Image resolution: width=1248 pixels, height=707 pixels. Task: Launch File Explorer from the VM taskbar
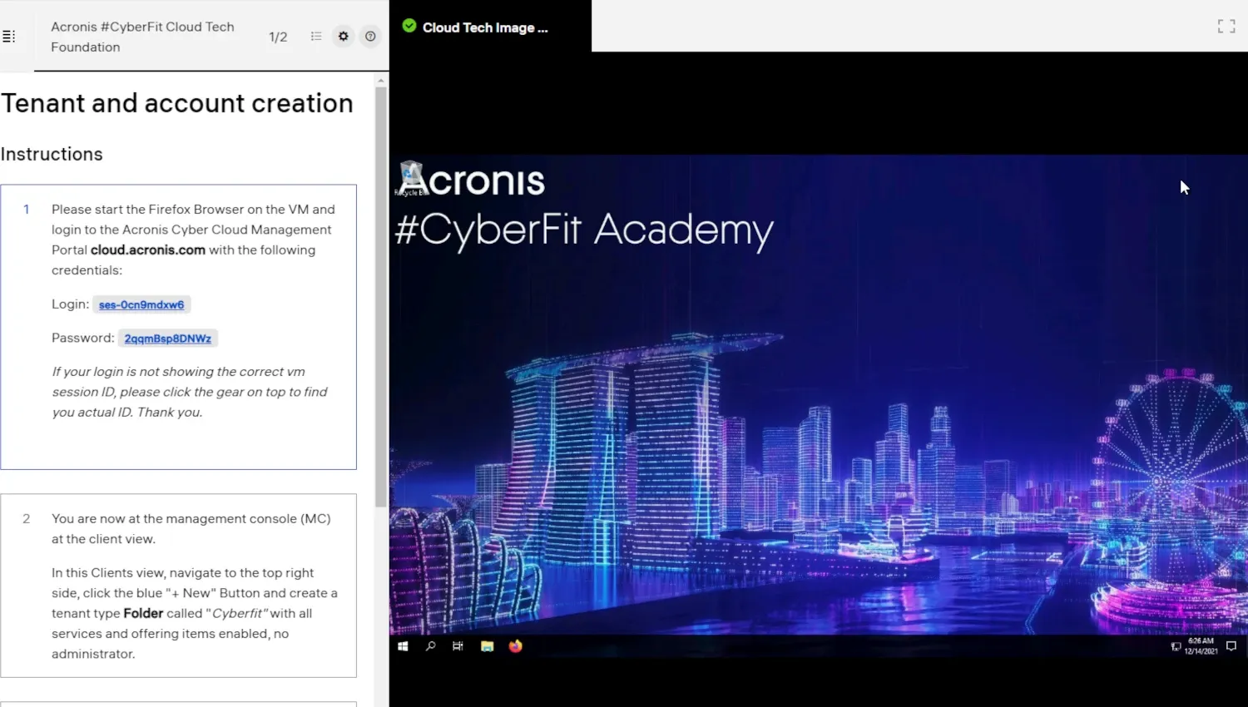click(488, 646)
